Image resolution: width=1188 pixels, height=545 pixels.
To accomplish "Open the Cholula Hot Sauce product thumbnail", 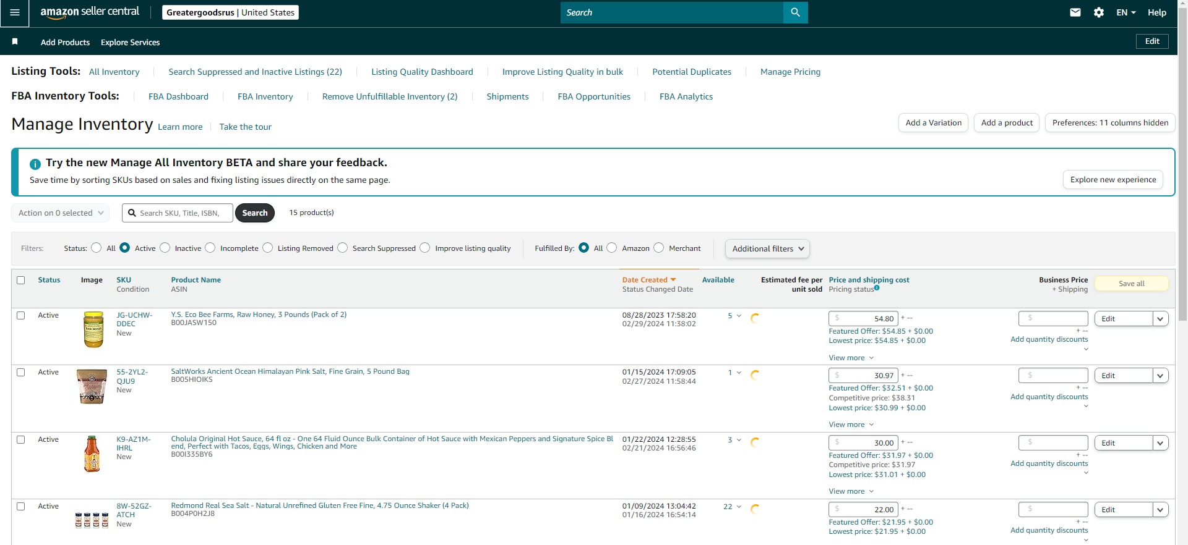I will [92, 454].
